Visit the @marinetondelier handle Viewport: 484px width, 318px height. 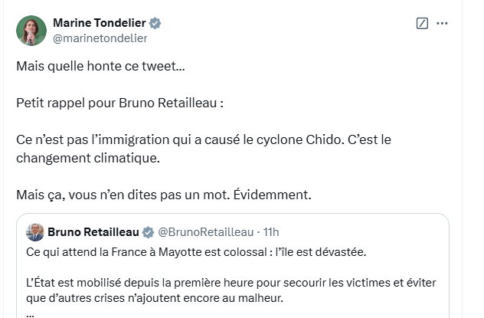tap(98, 37)
